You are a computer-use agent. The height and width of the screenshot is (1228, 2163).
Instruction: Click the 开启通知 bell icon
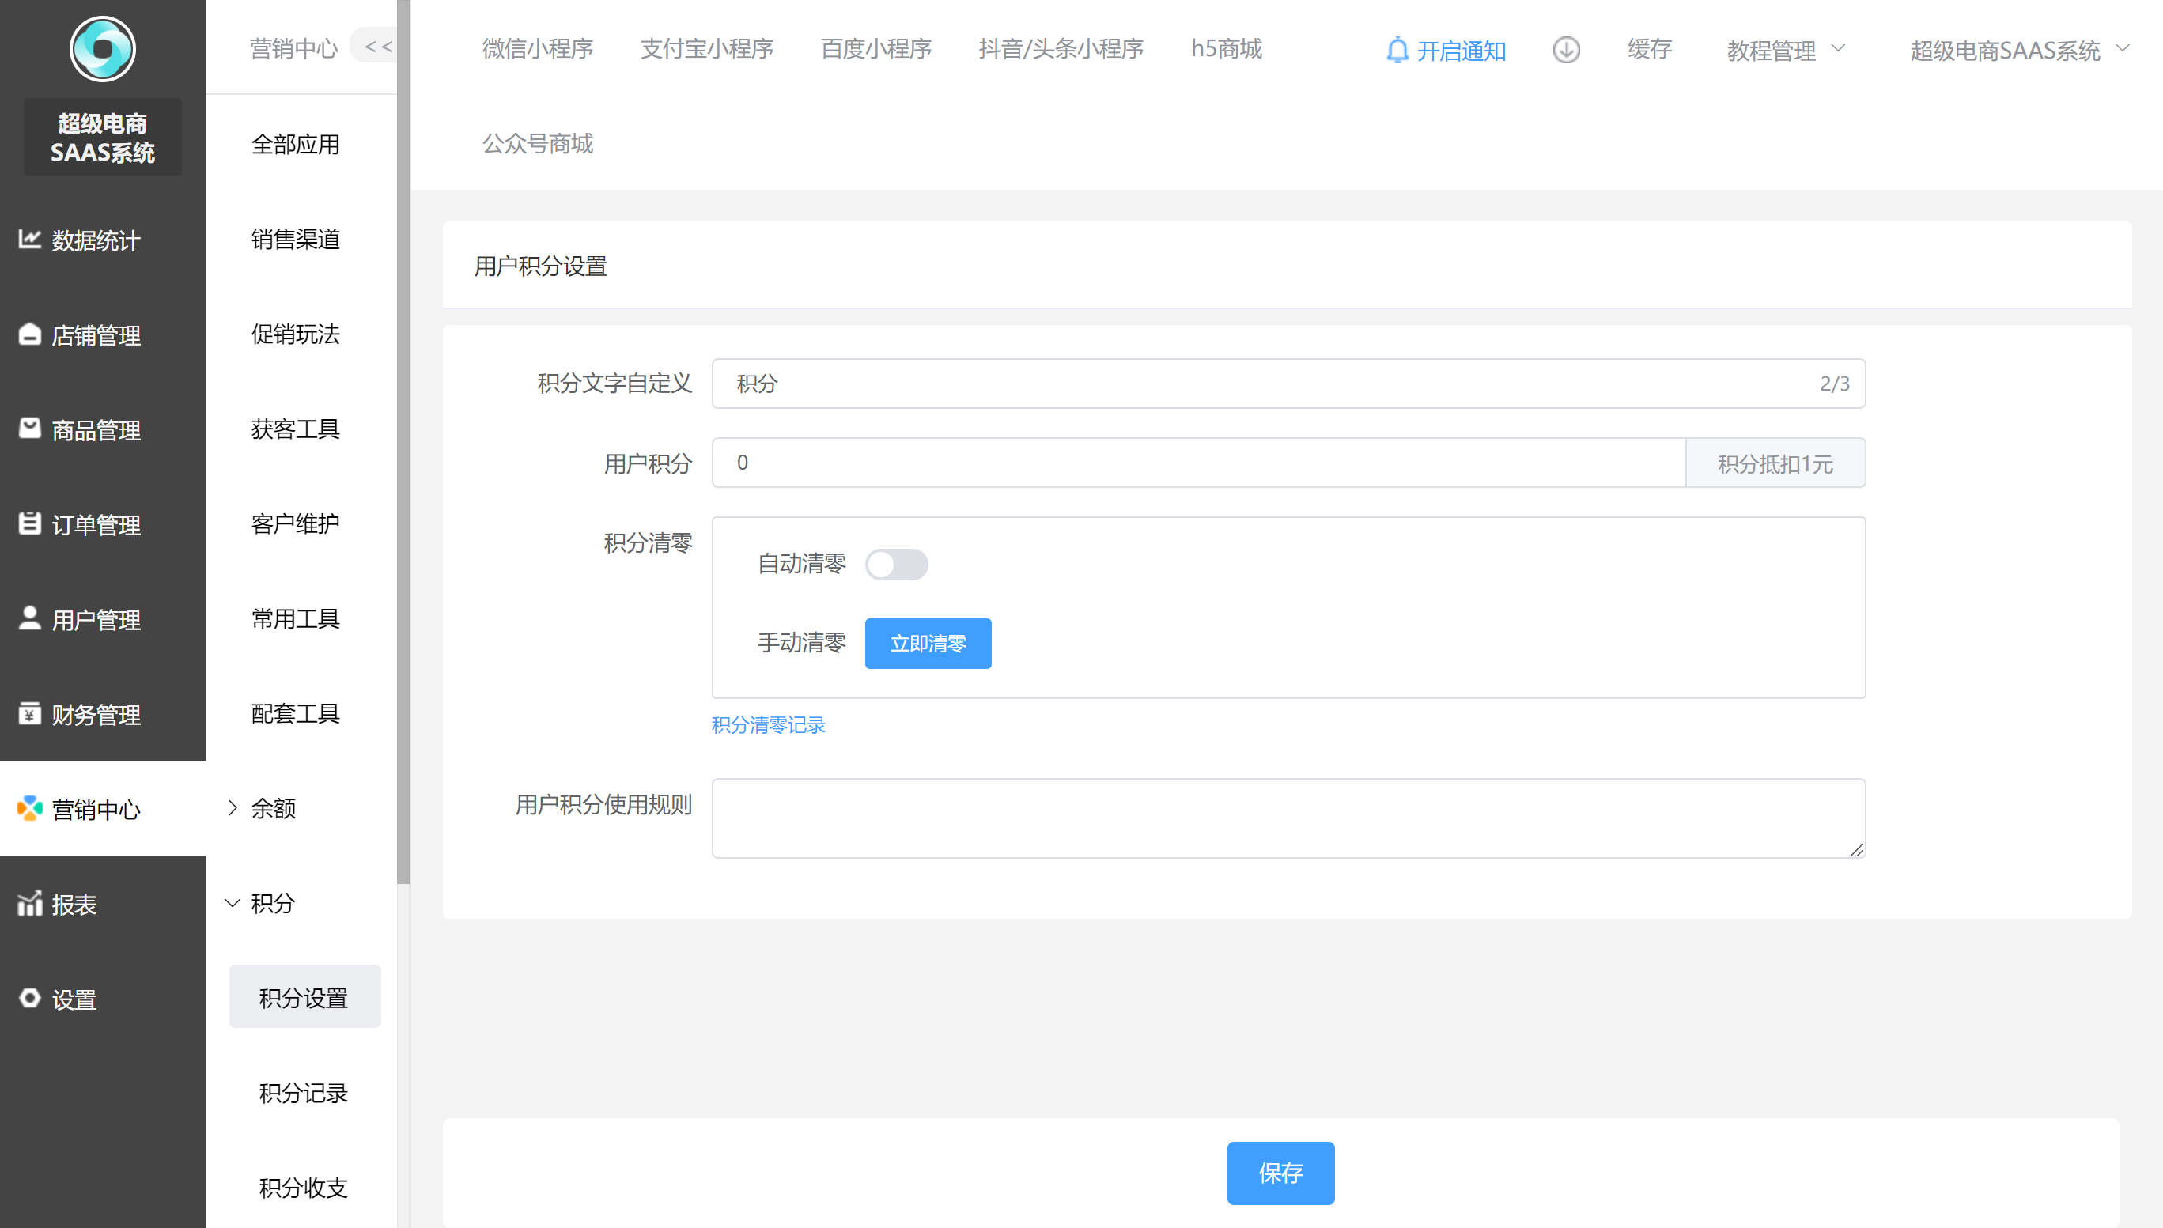[1397, 51]
